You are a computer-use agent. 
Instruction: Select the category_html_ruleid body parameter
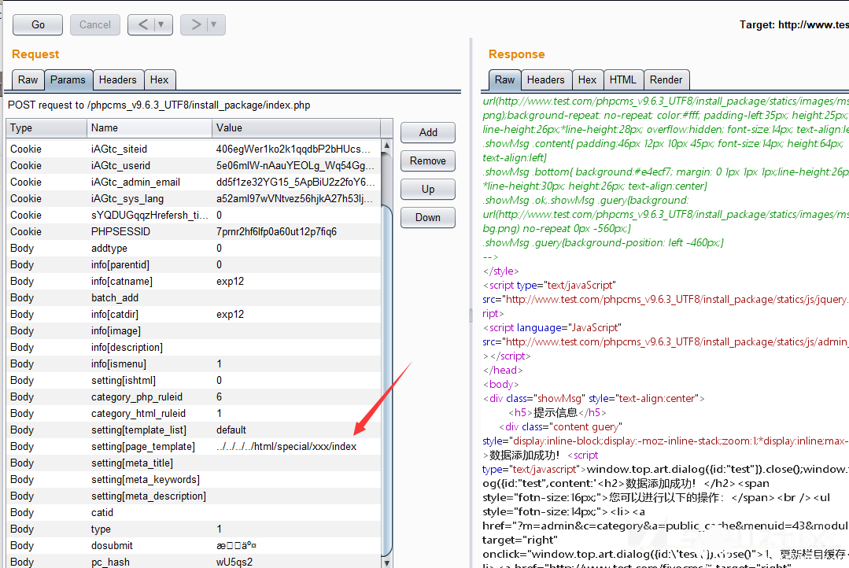click(194, 414)
